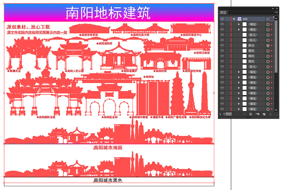Collapse the Layers panel with double-arrow icon
The width and height of the screenshot is (283, 190).
(273, 8)
